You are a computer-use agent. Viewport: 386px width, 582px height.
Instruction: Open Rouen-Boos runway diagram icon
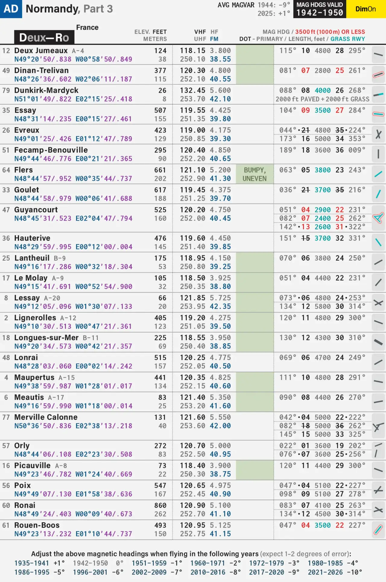[378, 530]
